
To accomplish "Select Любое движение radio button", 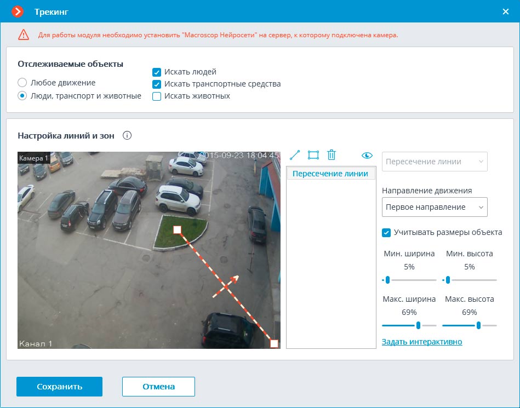I will (22, 83).
